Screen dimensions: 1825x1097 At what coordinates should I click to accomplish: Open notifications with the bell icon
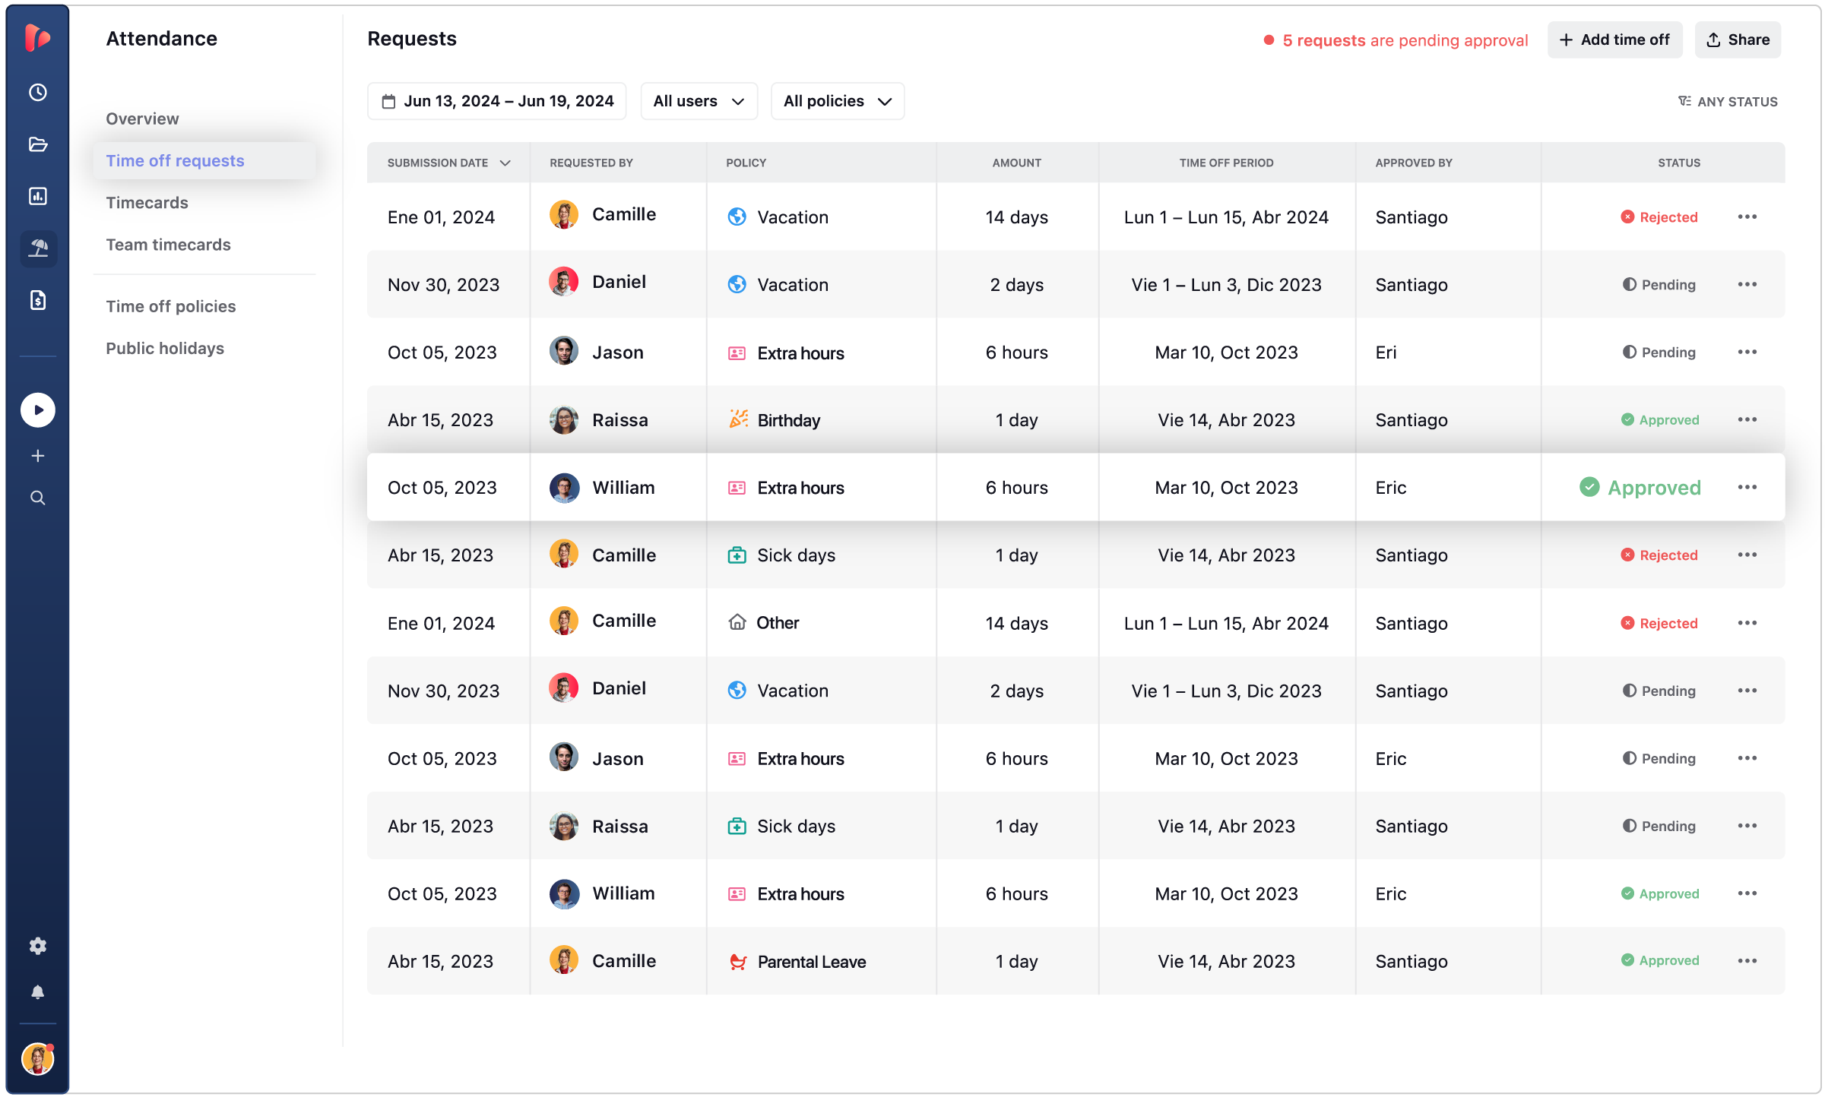[x=37, y=991]
